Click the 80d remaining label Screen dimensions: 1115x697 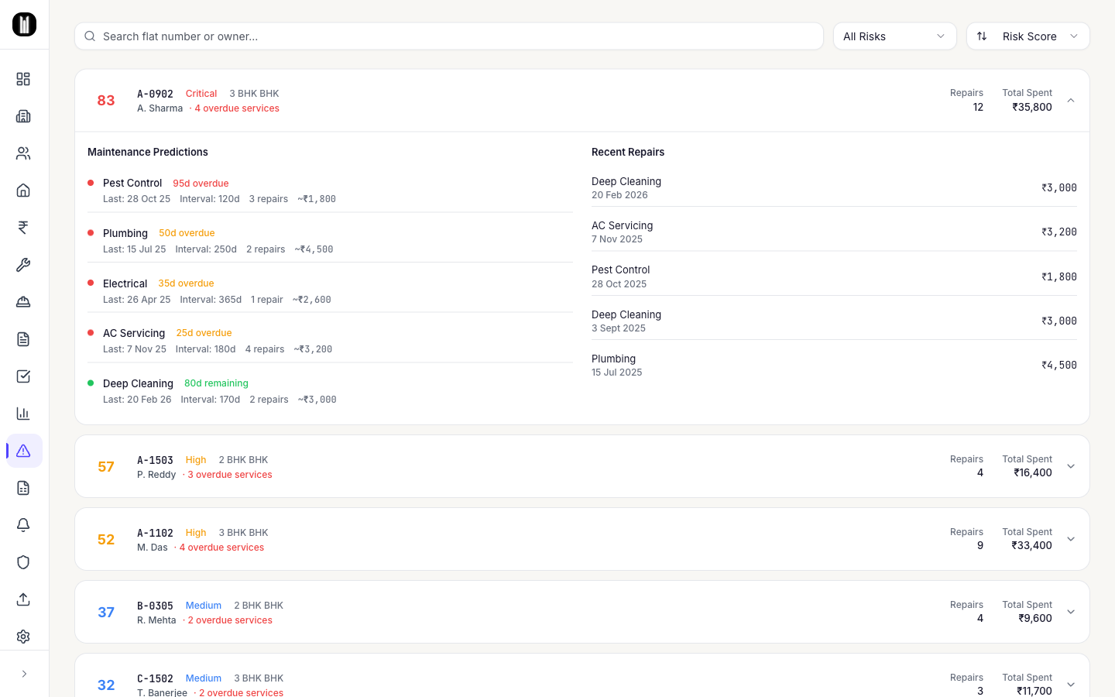point(216,383)
